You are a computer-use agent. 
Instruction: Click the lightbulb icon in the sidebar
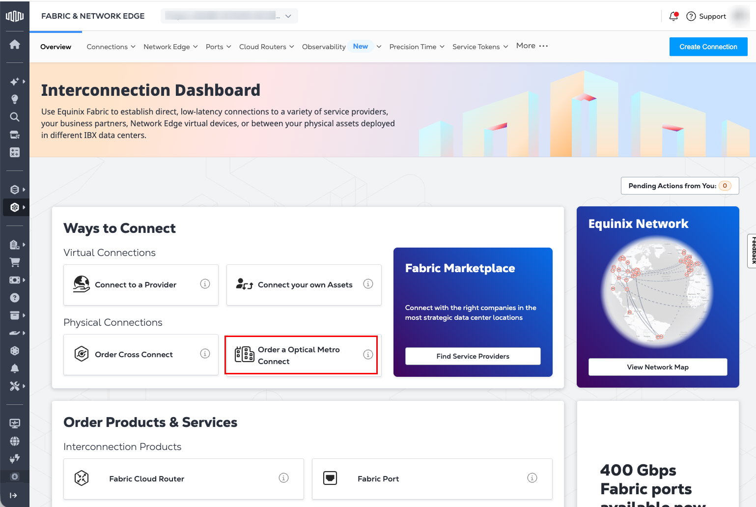15,99
